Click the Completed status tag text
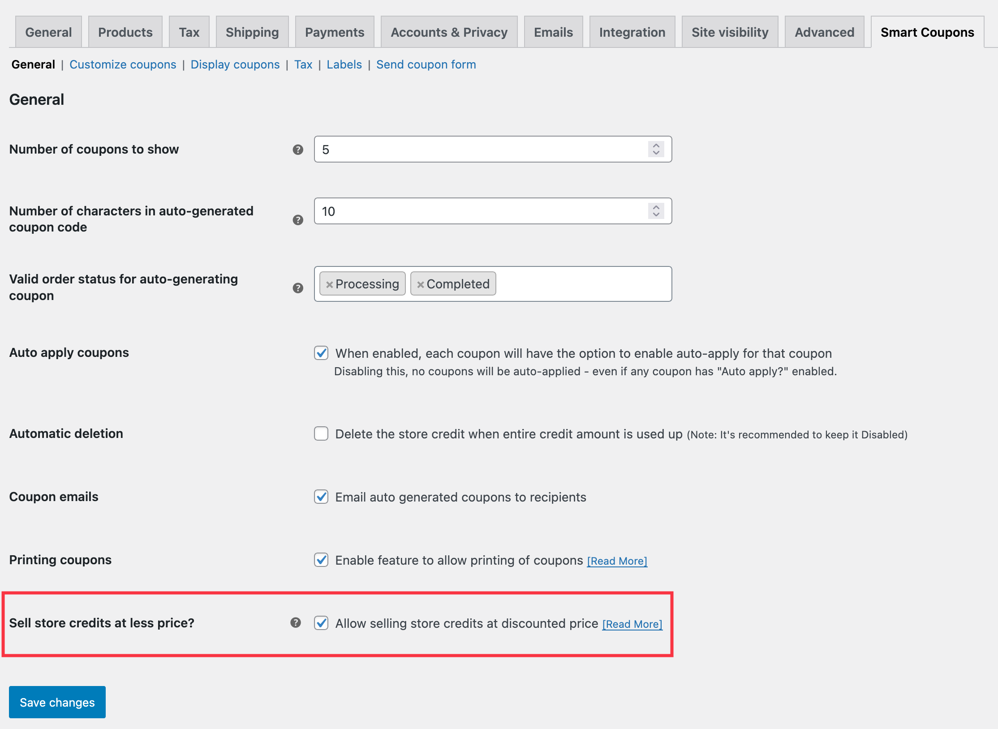The height and width of the screenshot is (729, 998). pos(458,284)
